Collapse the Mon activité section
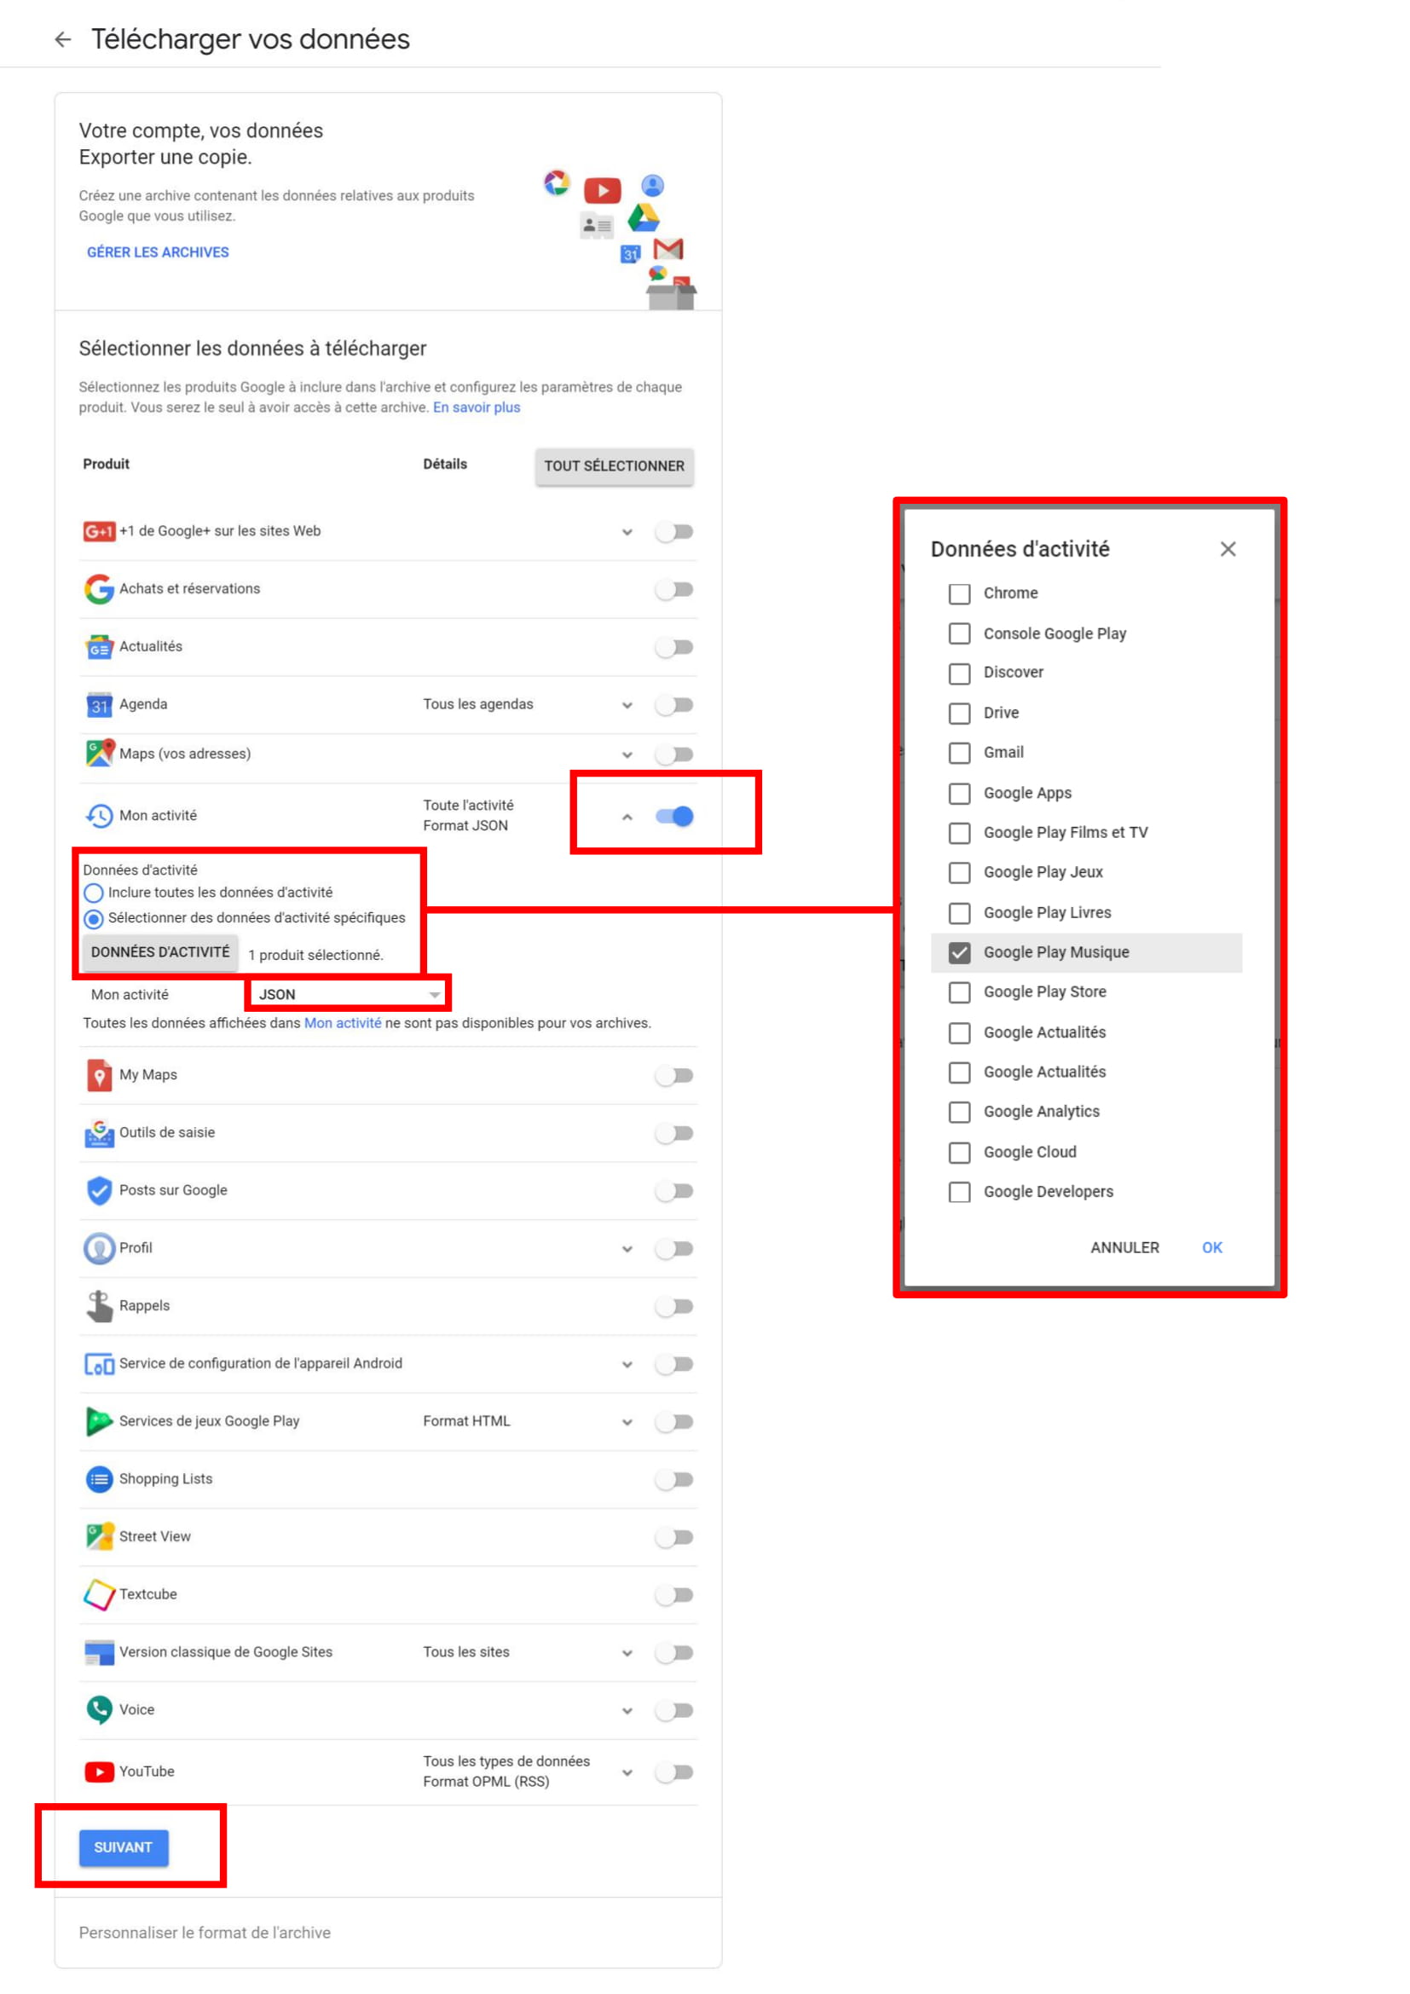 627,818
